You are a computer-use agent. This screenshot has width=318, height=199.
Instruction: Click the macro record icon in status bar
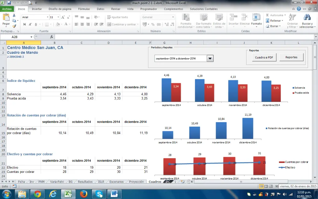click(x=14, y=186)
